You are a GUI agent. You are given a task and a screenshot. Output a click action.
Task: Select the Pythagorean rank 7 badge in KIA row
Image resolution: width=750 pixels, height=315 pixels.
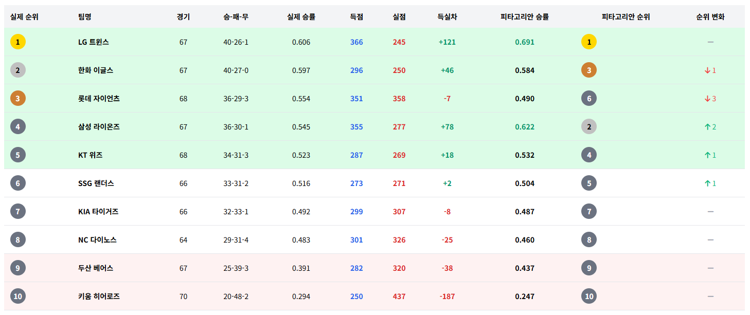[x=589, y=212]
